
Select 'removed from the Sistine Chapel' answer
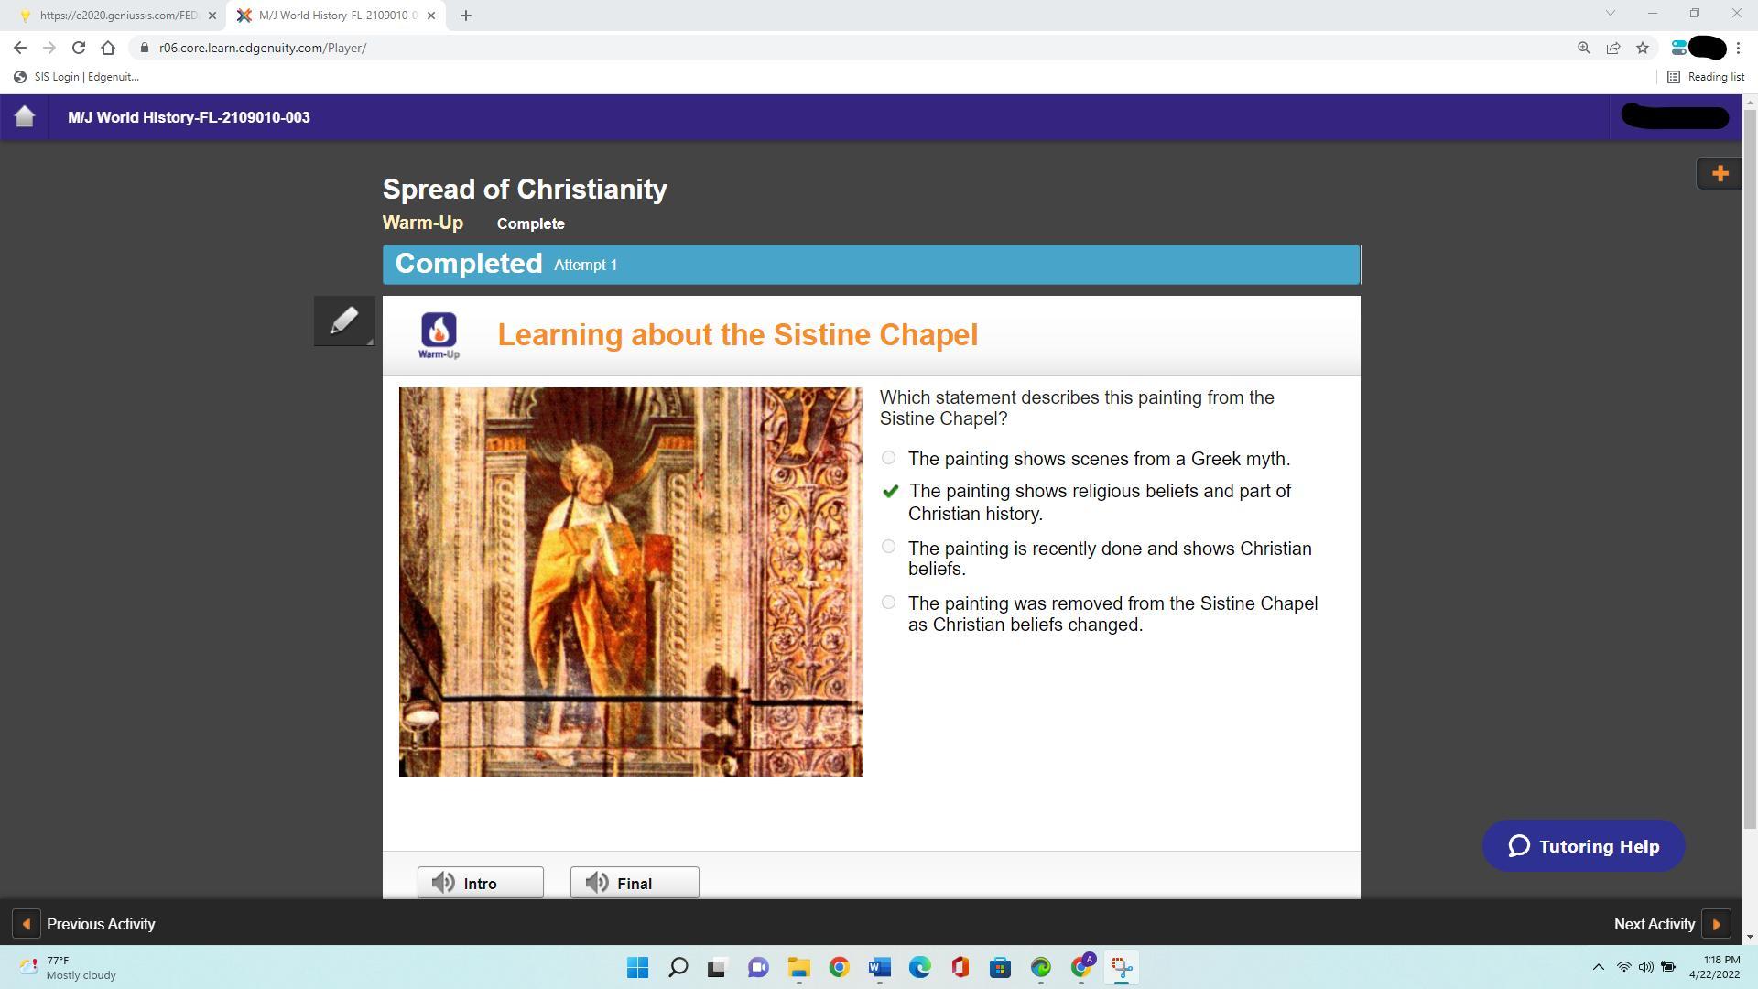point(888,603)
